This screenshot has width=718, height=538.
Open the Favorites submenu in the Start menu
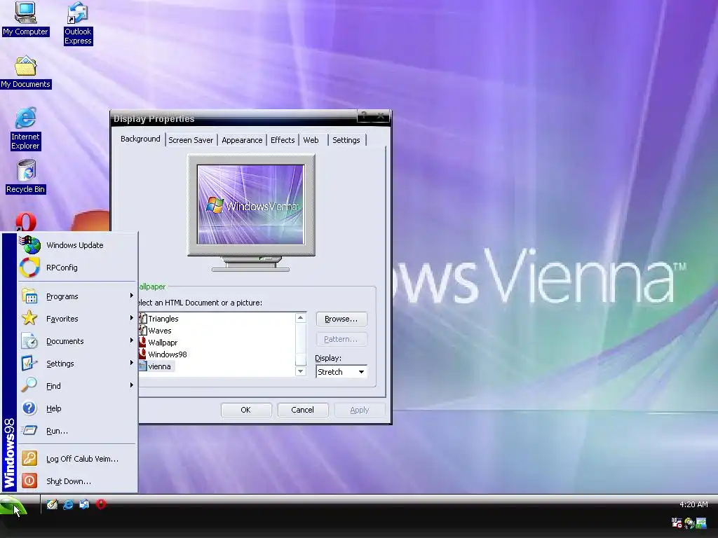point(77,319)
